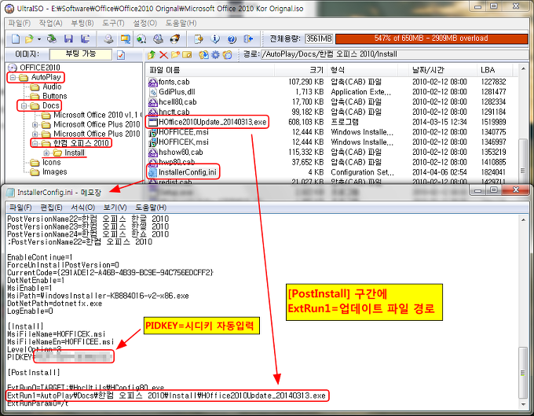Click the New Folder icon in path toolbar
Image resolution: width=534 pixels, height=416 pixels.
(x=175, y=54)
